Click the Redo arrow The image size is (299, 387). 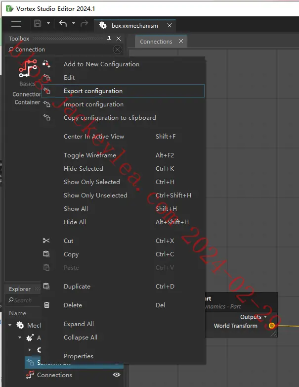click(x=85, y=23)
